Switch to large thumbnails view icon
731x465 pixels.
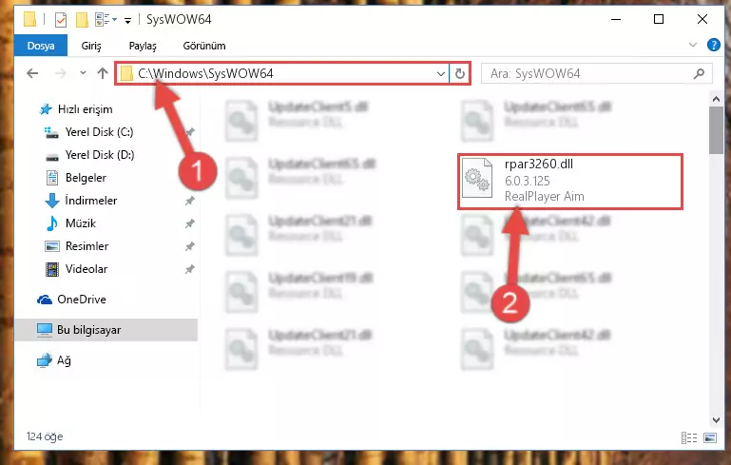(709, 437)
